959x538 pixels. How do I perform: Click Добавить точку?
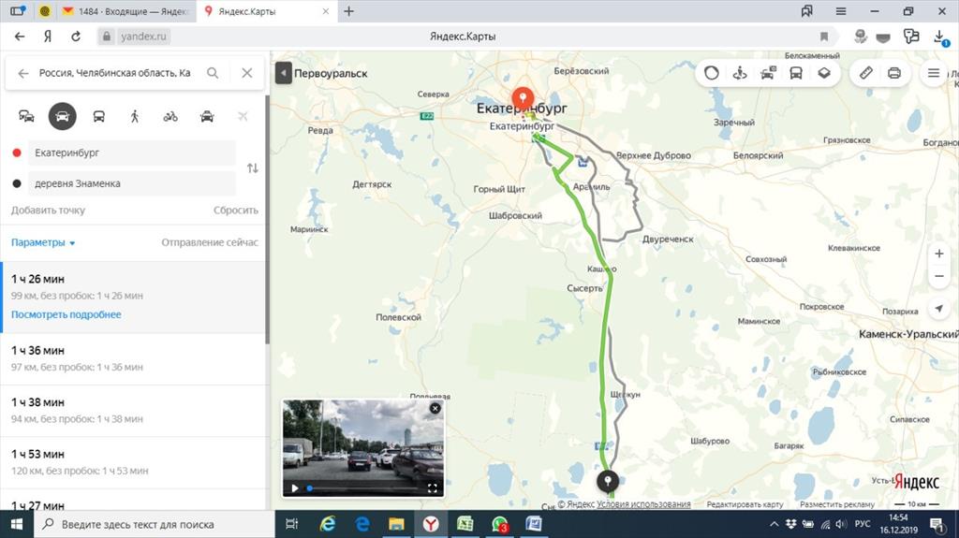[48, 211]
